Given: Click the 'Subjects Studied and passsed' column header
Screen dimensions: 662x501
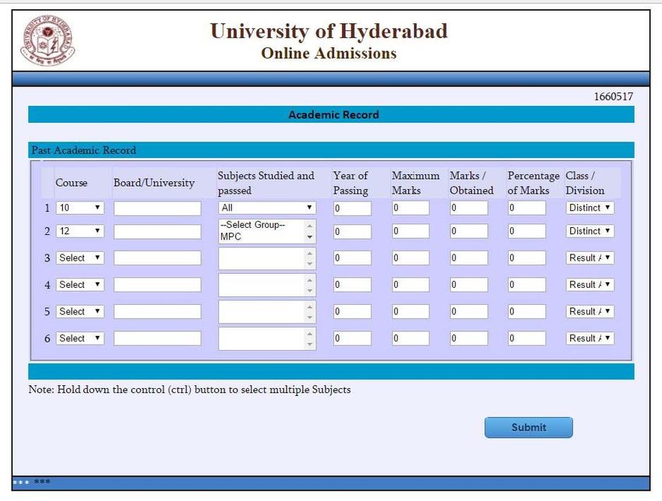Looking at the screenshot, I should [x=266, y=183].
